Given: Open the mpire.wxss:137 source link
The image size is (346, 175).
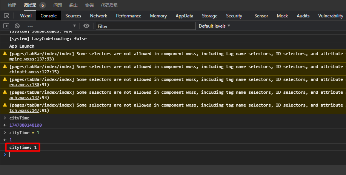Looking at the screenshot, I should [x=27, y=59].
